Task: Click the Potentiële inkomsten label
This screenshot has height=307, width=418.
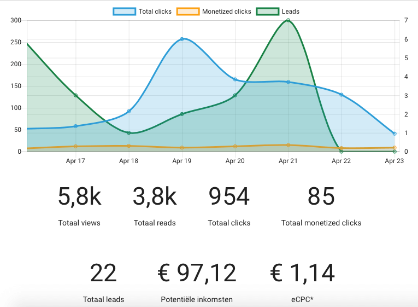Action: [197, 299]
